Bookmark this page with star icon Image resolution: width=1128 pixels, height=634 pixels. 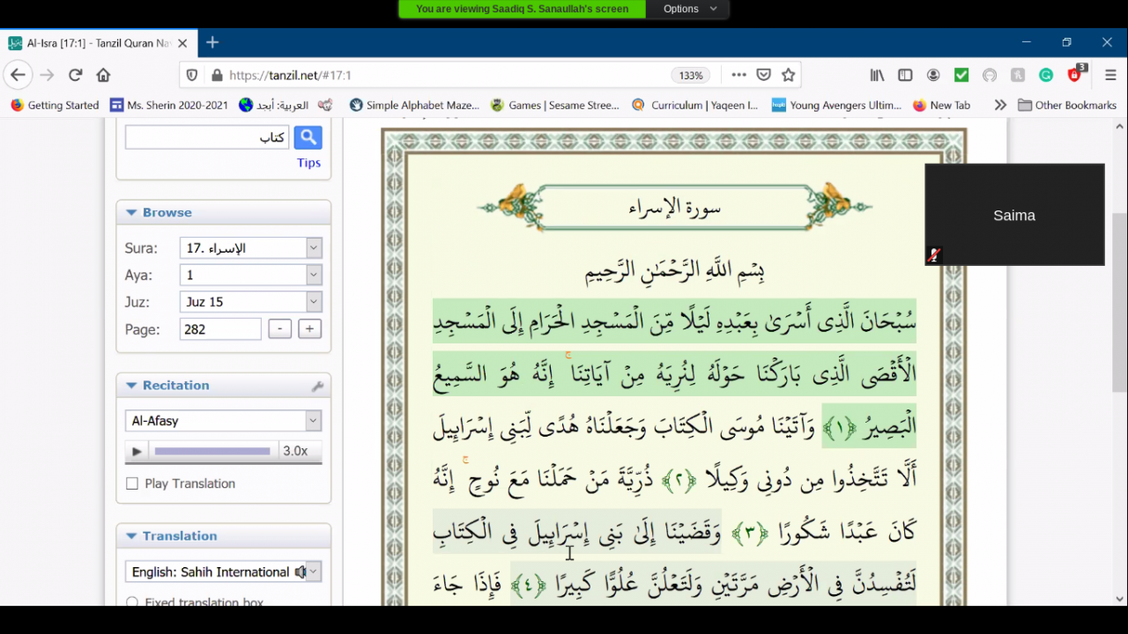pyautogui.click(x=789, y=76)
